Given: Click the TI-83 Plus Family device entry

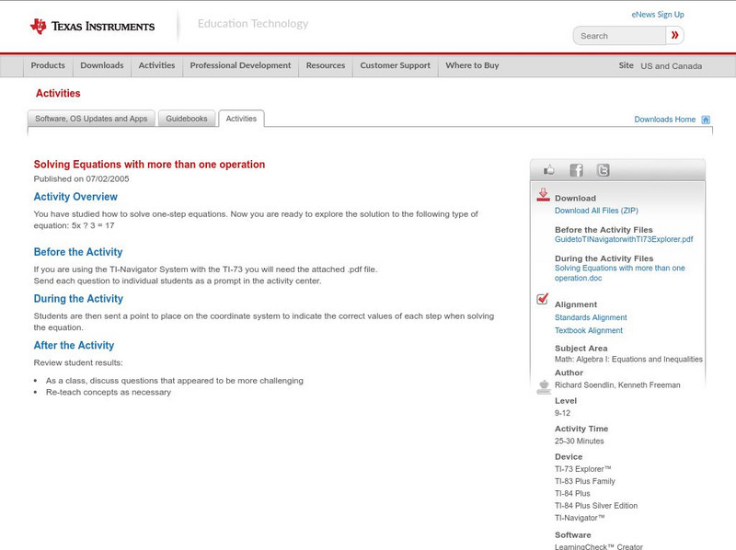Looking at the screenshot, I should [x=585, y=482].
